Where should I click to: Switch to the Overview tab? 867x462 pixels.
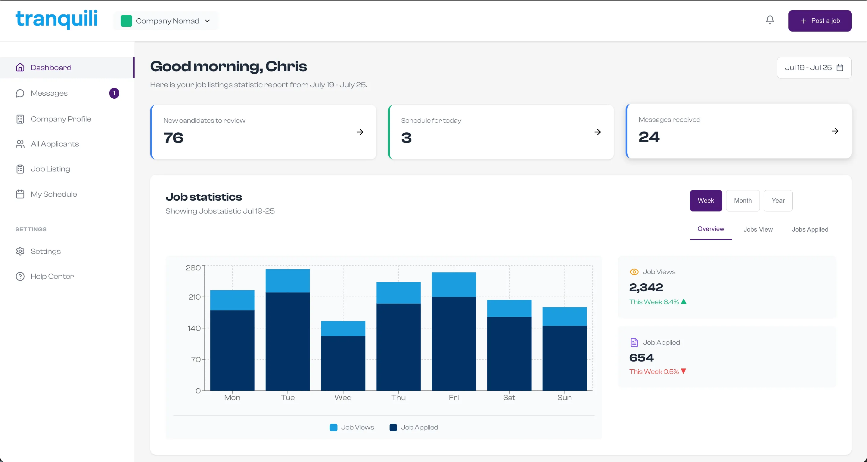click(x=711, y=229)
